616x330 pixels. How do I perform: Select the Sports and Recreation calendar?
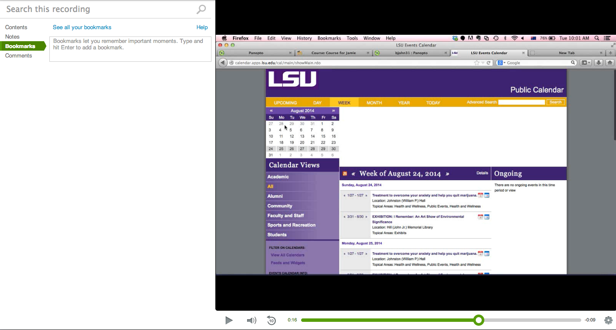pyautogui.click(x=291, y=225)
